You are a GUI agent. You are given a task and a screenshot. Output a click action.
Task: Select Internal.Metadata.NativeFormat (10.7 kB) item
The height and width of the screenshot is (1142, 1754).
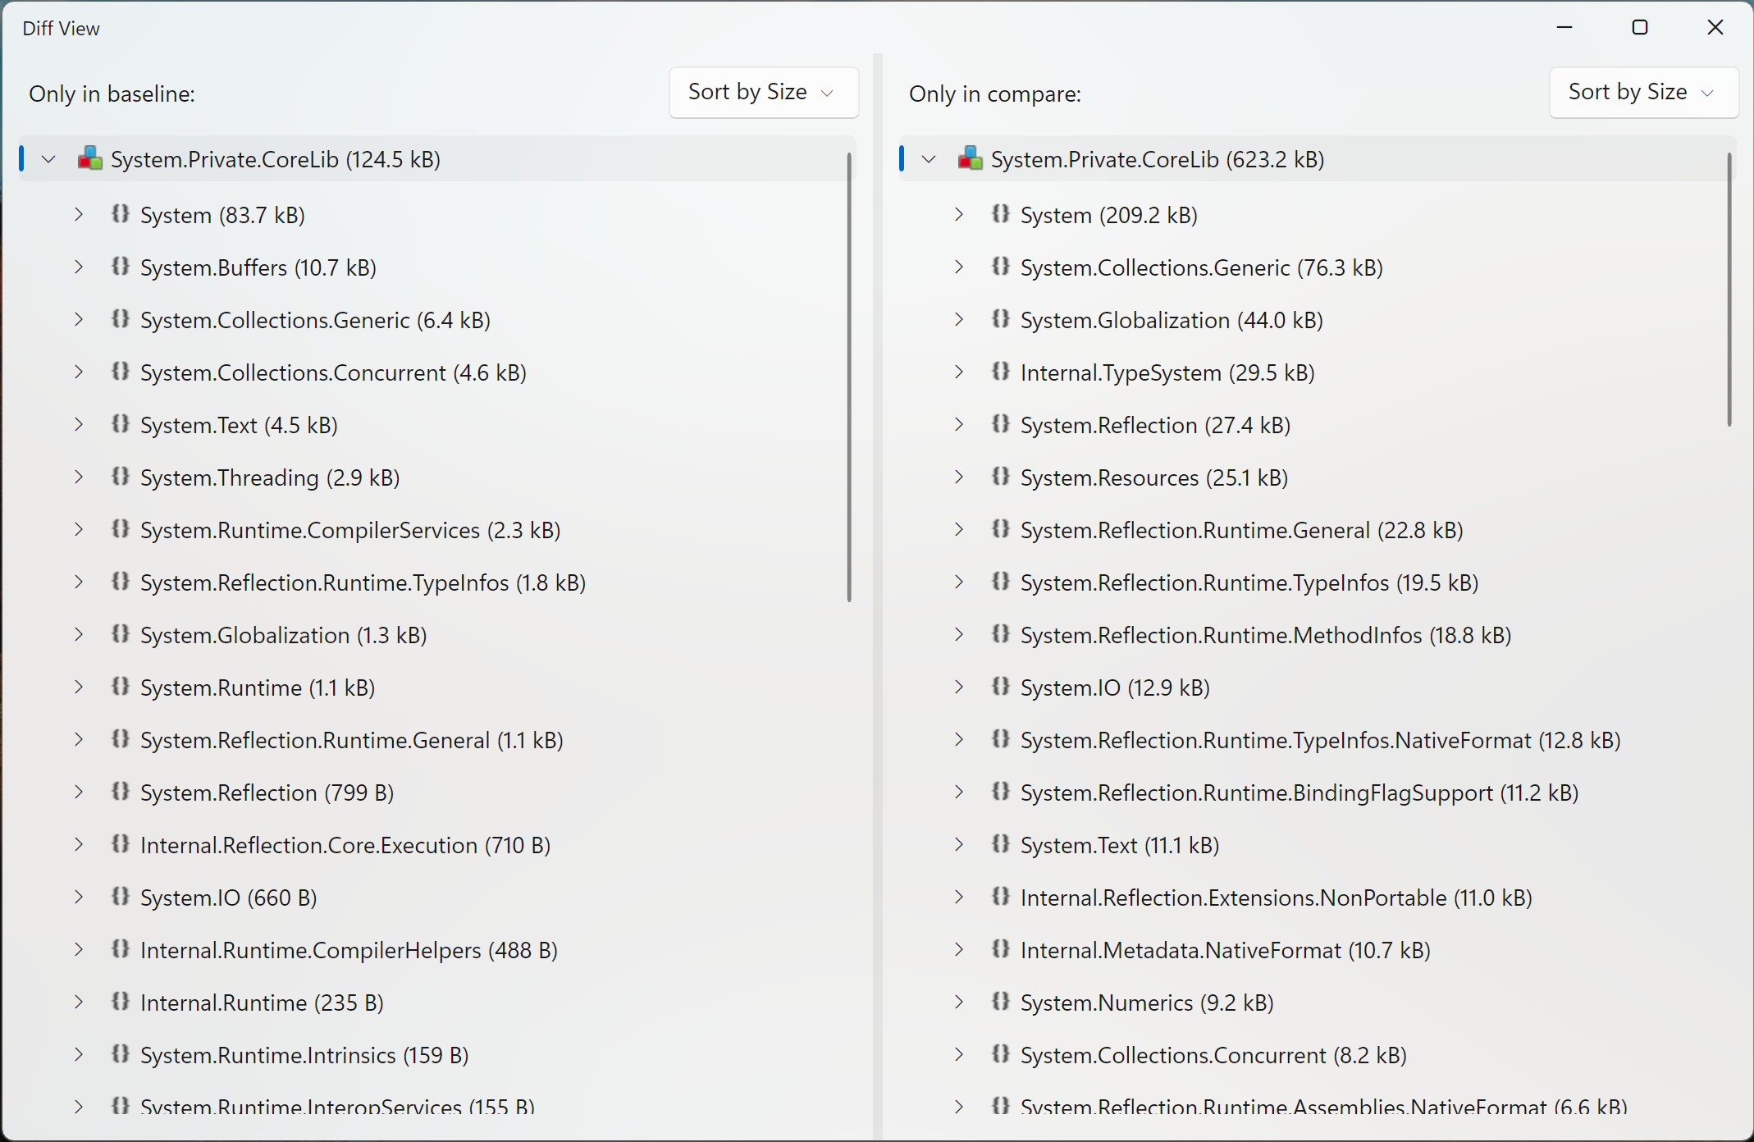click(1225, 950)
